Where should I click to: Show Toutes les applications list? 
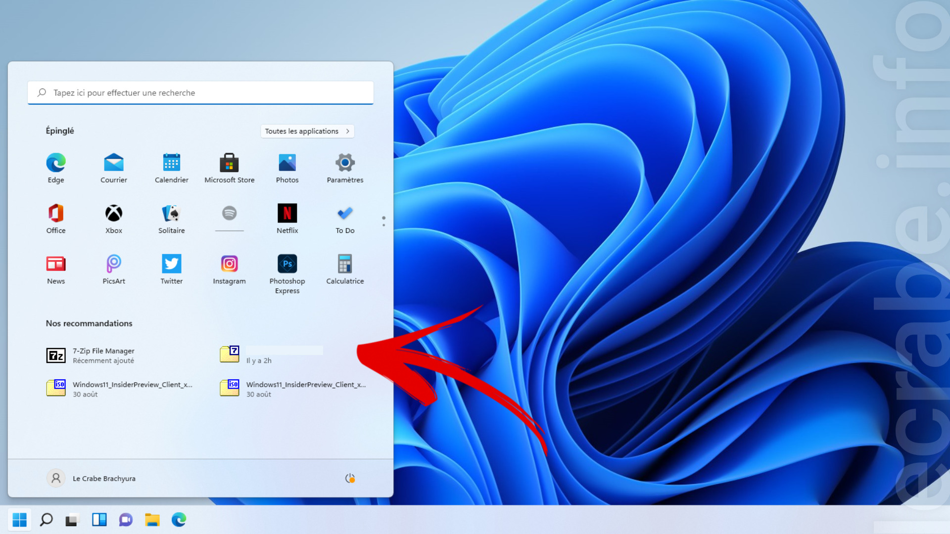coord(307,131)
